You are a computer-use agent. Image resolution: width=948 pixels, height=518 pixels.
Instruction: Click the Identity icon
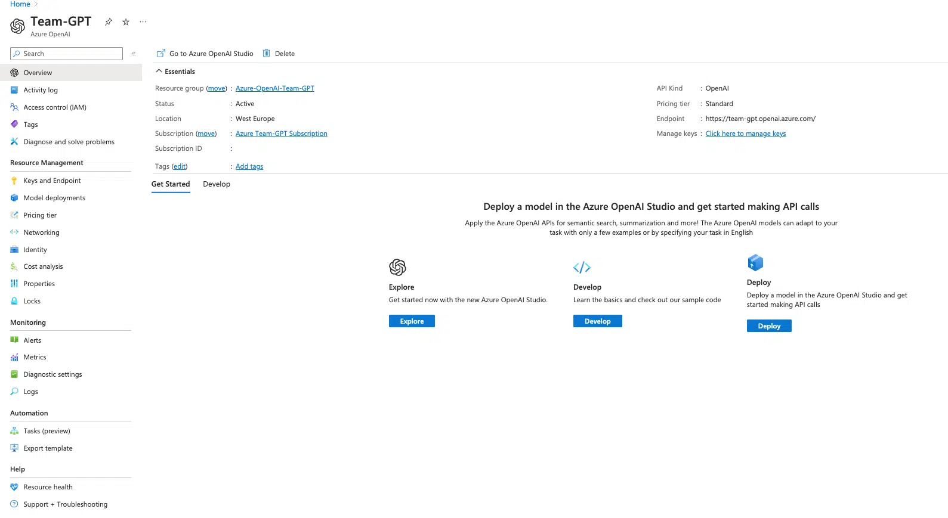click(x=14, y=250)
